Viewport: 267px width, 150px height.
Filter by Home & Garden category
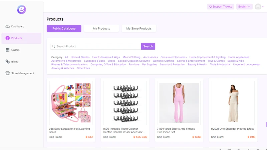pyautogui.click(x=80, y=57)
